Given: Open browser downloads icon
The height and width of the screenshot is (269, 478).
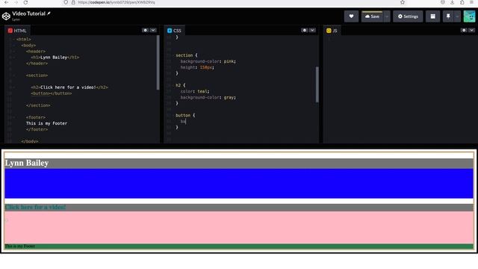Looking at the screenshot, I should pos(452,2).
